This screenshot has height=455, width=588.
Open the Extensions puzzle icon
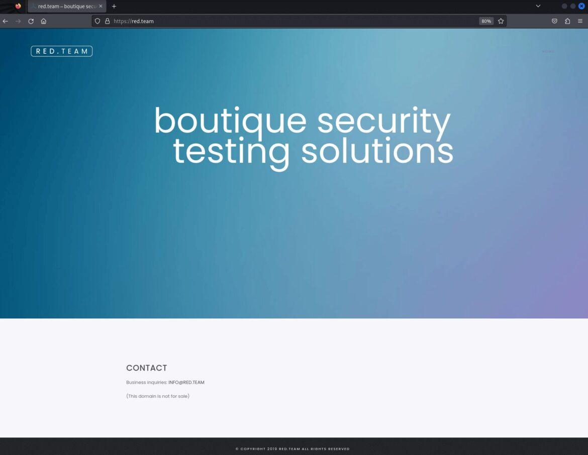coord(567,21)
